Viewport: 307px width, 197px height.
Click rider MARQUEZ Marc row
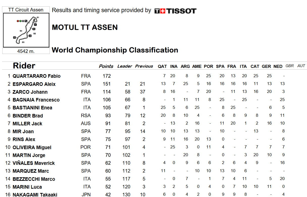pos(155,171)
